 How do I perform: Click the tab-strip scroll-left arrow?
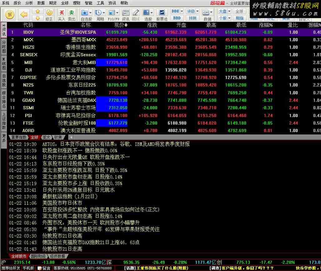[71, 137]
